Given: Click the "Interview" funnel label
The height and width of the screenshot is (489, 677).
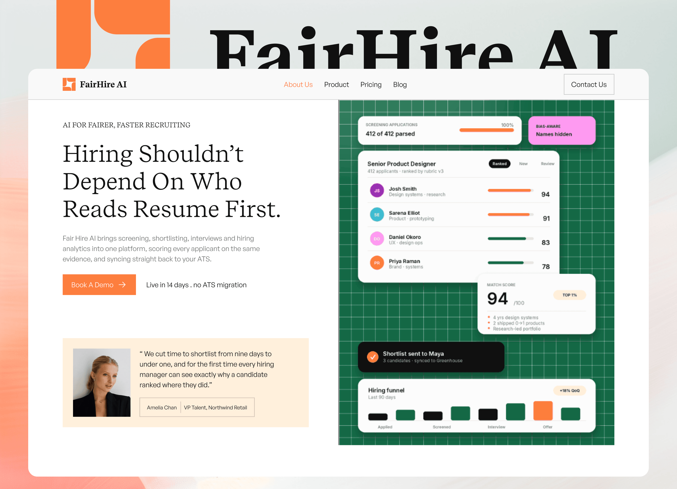Looking at the screenshot, I should [x=496, y=427].
